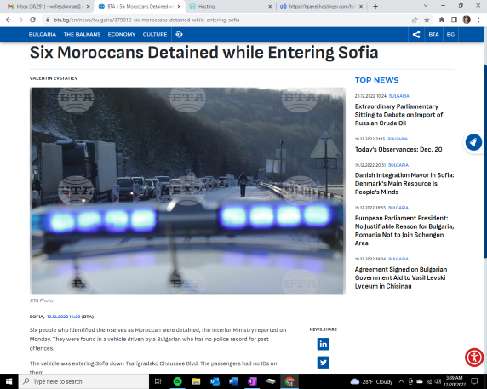Reload the BTA article page
This screenshot has height=389, width=487.
32,20
